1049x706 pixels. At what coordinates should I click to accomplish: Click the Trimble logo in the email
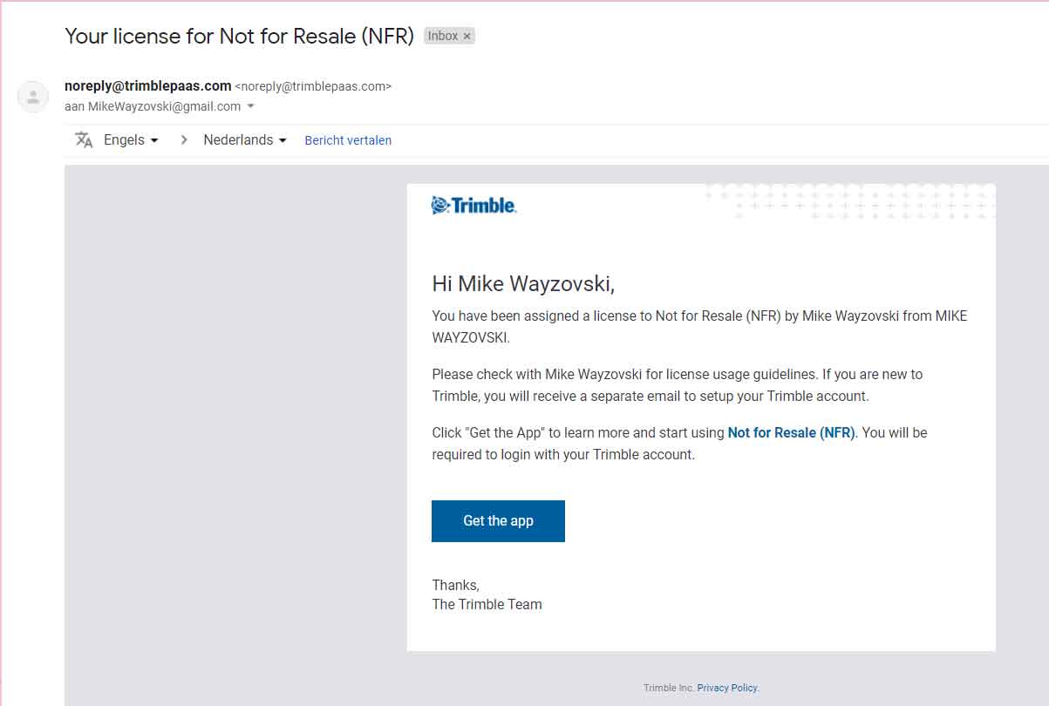tap(474, 206)
